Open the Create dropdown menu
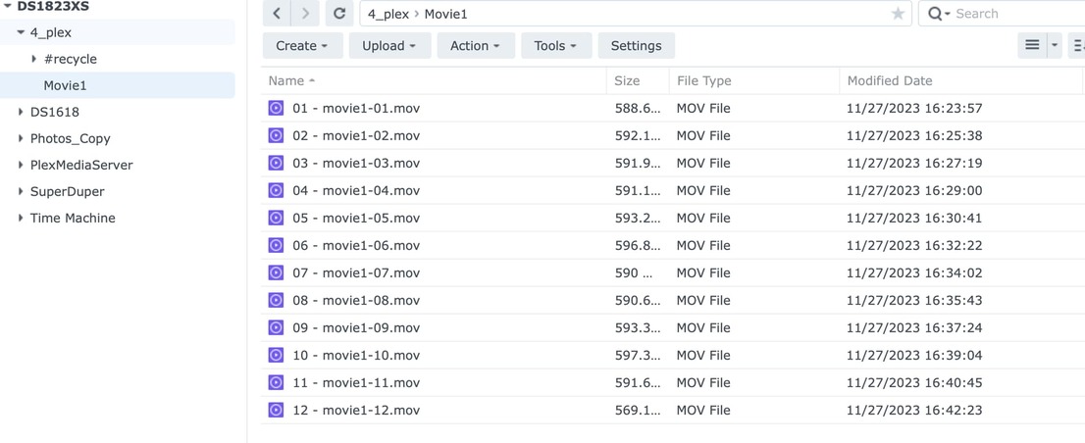The width and height of the screenshot is (1085, 443). [301, 46]
